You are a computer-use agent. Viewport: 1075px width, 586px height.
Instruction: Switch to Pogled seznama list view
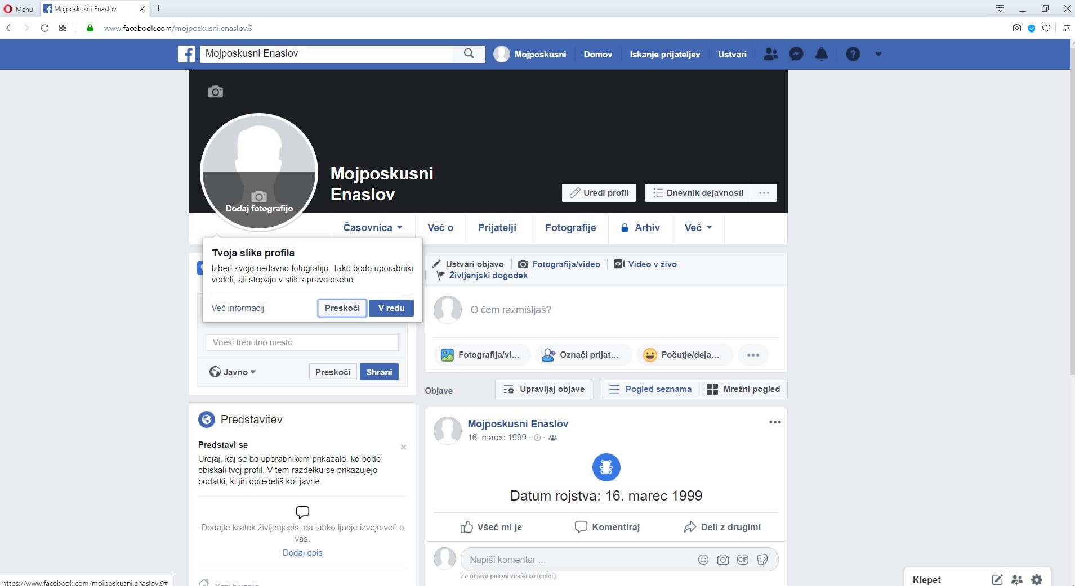click(650, 389)
